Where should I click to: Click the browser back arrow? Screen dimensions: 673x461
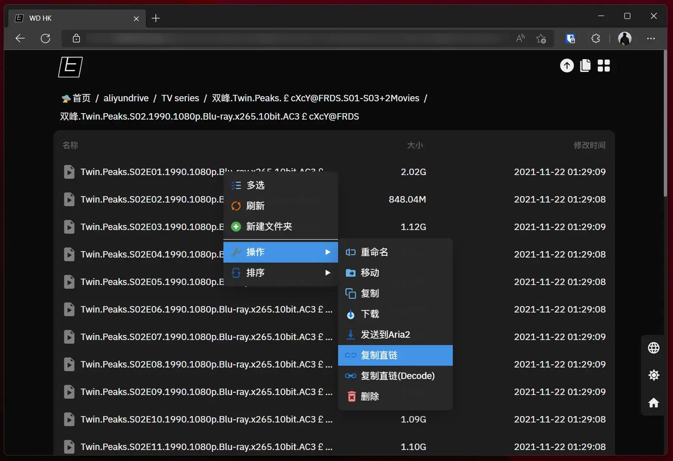tap(20, 38)
